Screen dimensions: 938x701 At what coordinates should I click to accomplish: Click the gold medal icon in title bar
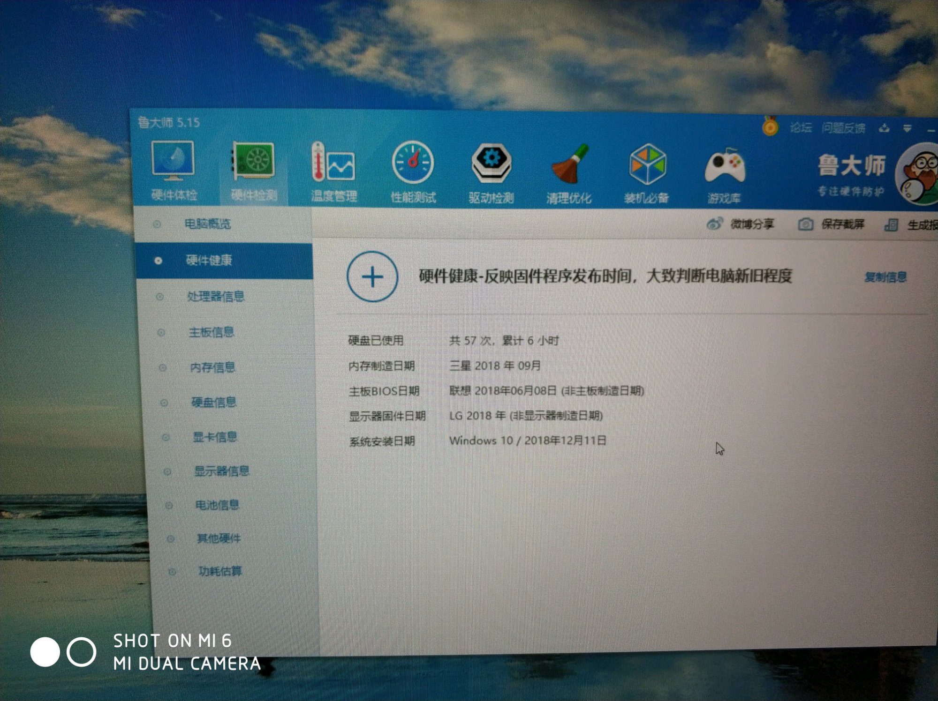click(770, 126)
